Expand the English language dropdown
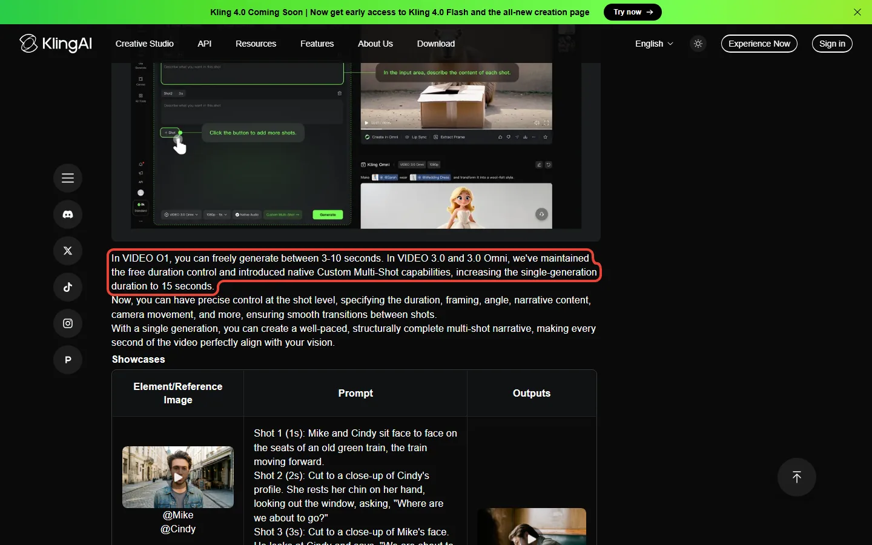Image resolution: width=872 pixels, height=545 pixels. pos(654,44)
